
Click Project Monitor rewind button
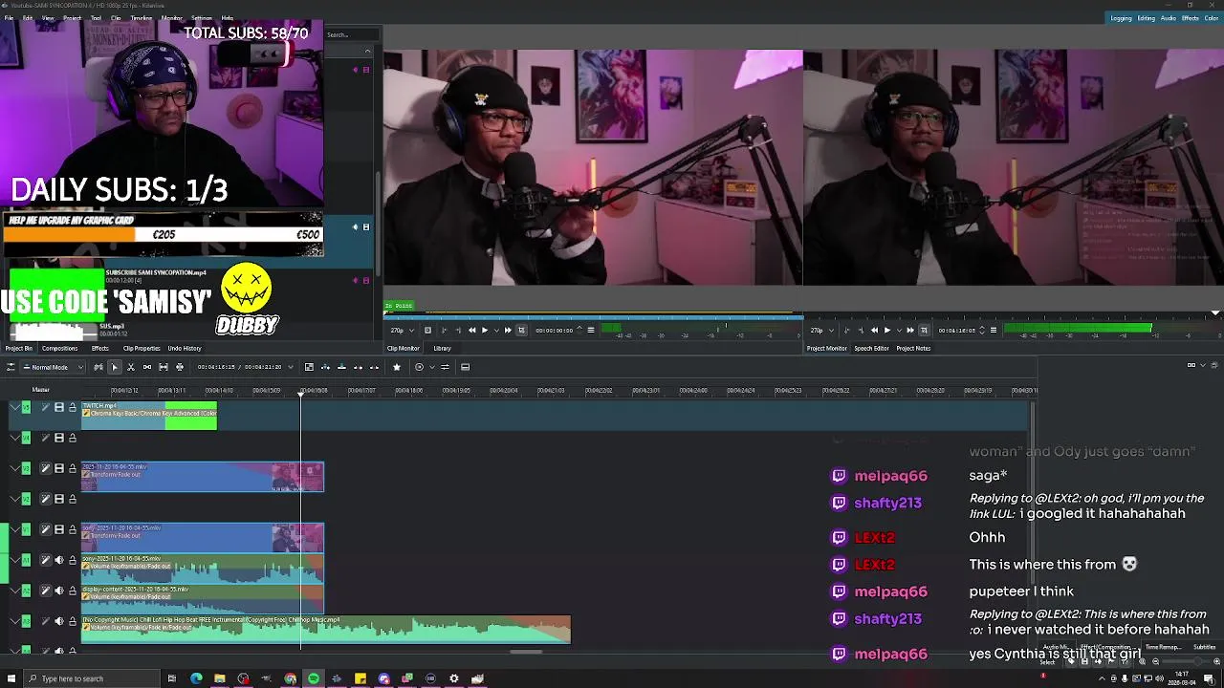[x=874, y=331]
